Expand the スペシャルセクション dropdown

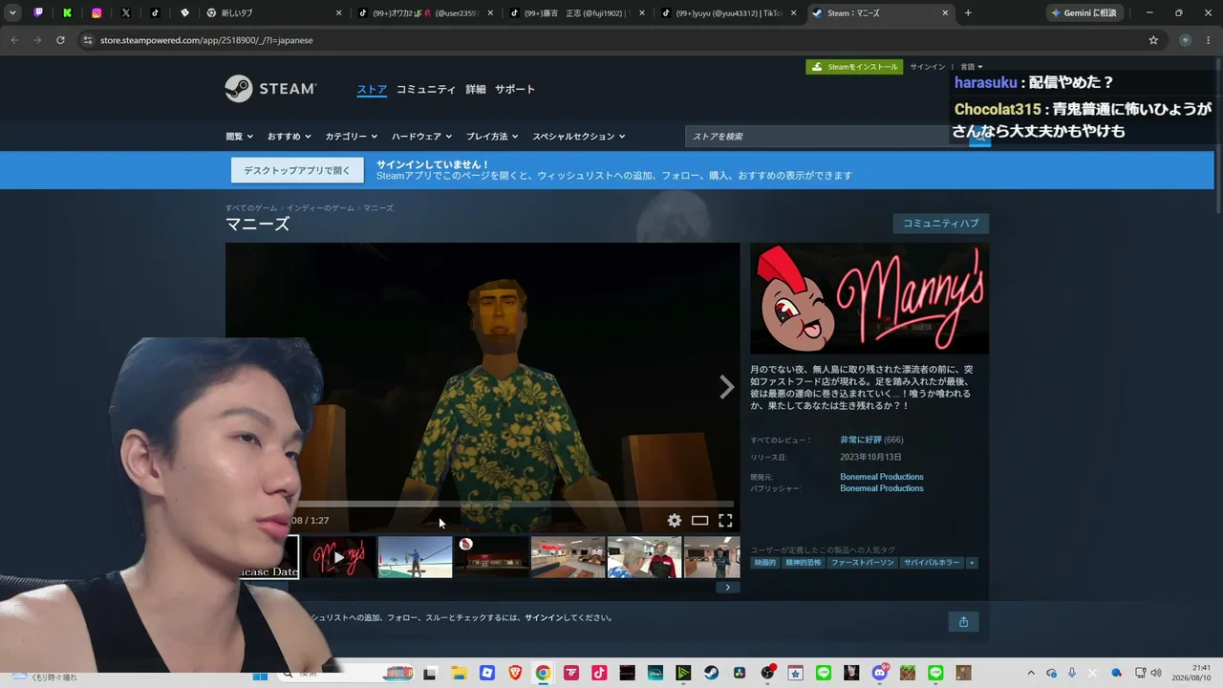coord(578,137)
